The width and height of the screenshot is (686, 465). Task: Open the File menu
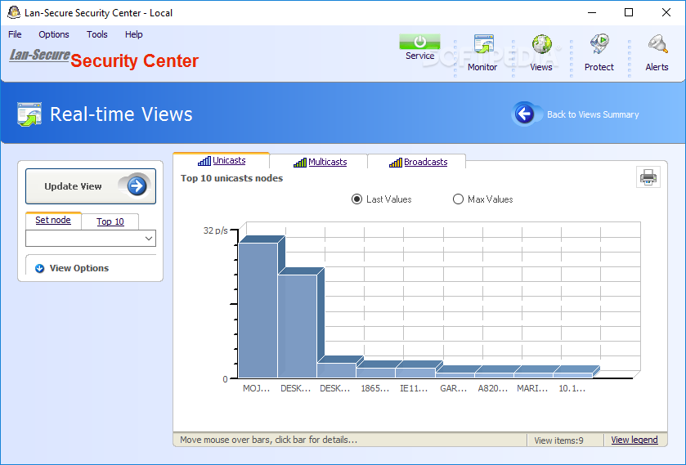(15, 34)
